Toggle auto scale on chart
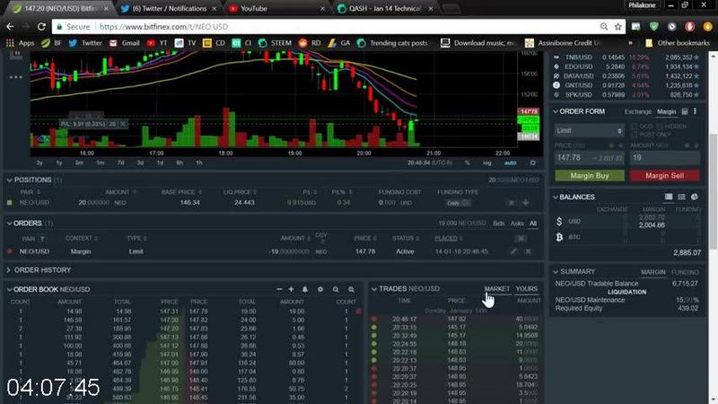 (x=510, y=163)
